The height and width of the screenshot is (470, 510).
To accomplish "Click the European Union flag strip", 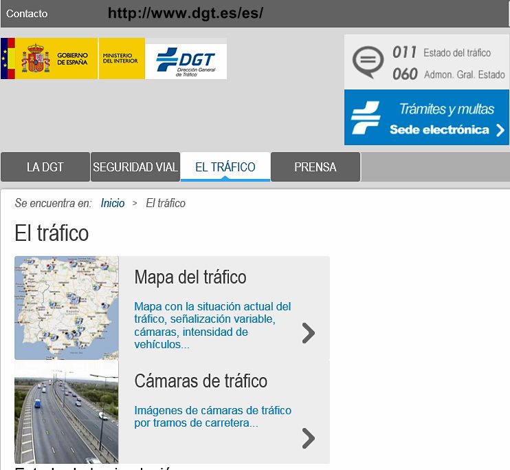I will point(8,58).
